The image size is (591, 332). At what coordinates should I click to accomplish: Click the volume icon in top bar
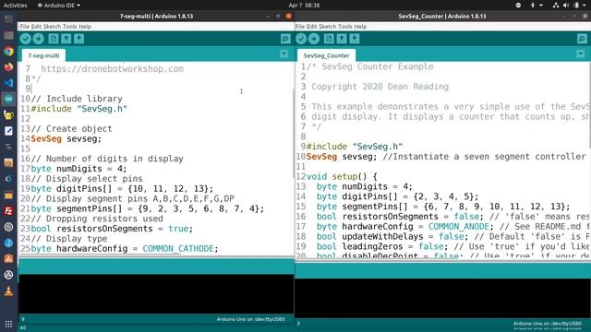pos(566,6)
